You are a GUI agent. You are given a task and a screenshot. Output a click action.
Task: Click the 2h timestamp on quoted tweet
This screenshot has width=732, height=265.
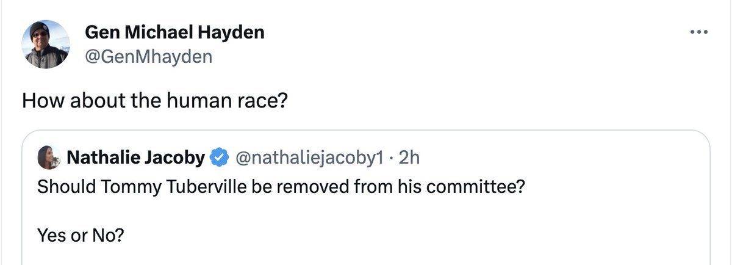(x=409, y=158)
